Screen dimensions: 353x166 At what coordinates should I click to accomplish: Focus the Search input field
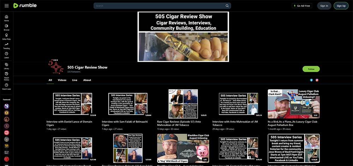160,6
